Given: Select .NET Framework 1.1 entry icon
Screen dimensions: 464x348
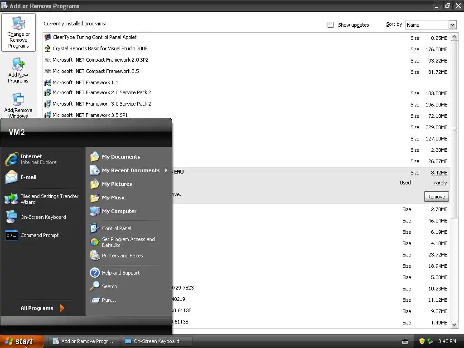Looking at the screenshot, I should (x=47, y=82).
